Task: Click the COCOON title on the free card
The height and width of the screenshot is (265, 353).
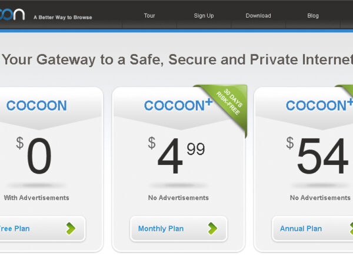Action: coord(36,106)
